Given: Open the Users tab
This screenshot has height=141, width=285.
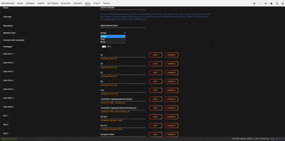Looking at the screenshot, I should point(41,3).
